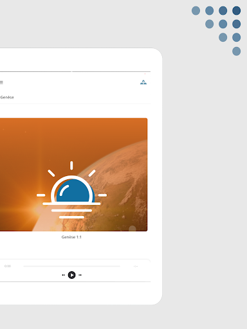Skip to previous track left of play

[63, 275]
